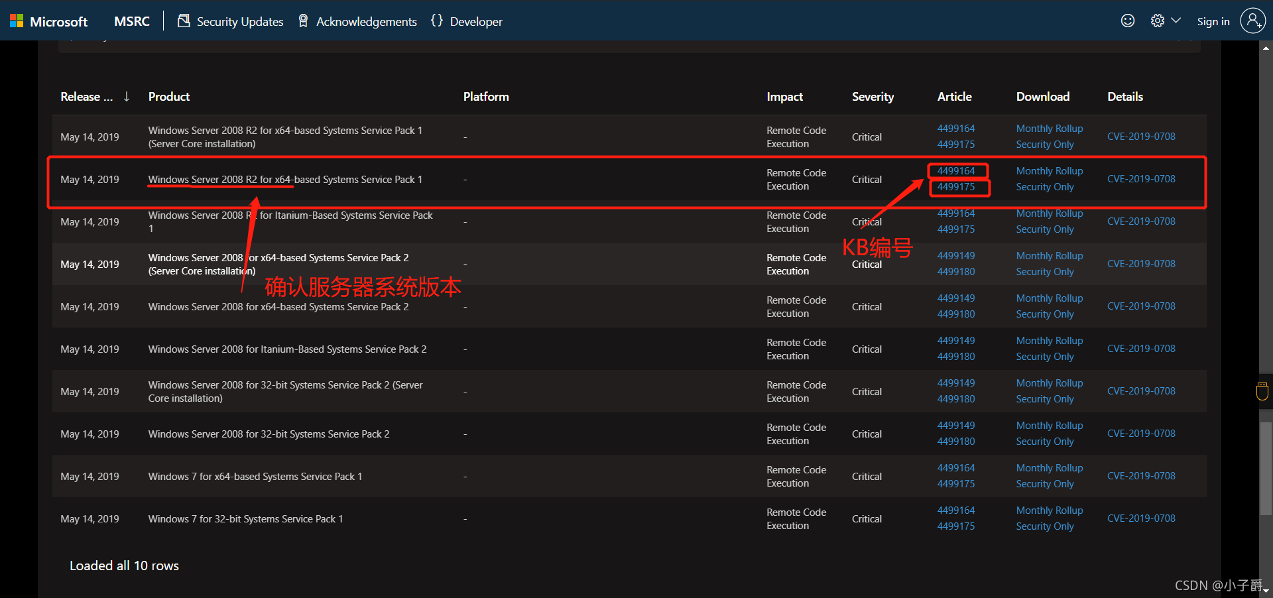Screen dimensions: 1273x598
Task: Open CVE-2019-0708 for 2008 Itanium SP2
Action: point(1141,349)
